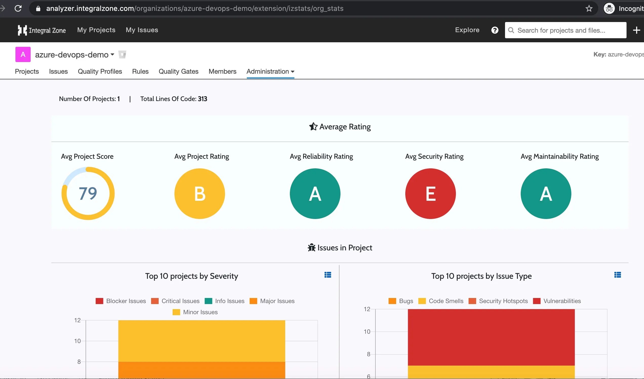
Task: Reload the page with refresh icon
Action: coord(18,8)
